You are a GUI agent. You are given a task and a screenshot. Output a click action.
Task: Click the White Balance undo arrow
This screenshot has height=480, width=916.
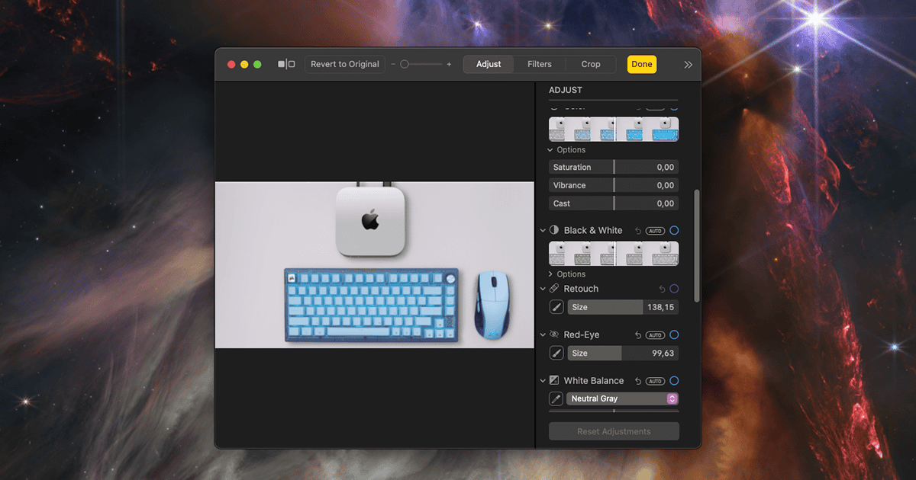click(637, 381)
